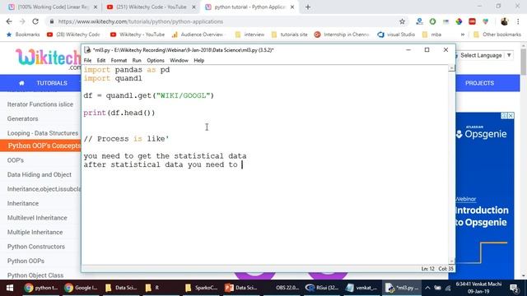Image resolution: width=527 pixels, height=296 pixels.
Task: Click the red square extension icon
Action: 472,21
